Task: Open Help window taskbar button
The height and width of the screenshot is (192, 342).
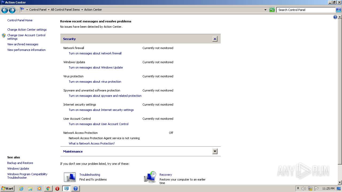Action: tap(76, 189)
